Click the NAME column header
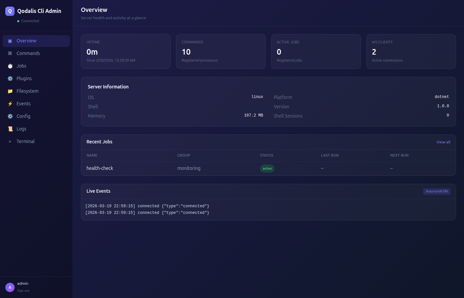 [92, 155]
